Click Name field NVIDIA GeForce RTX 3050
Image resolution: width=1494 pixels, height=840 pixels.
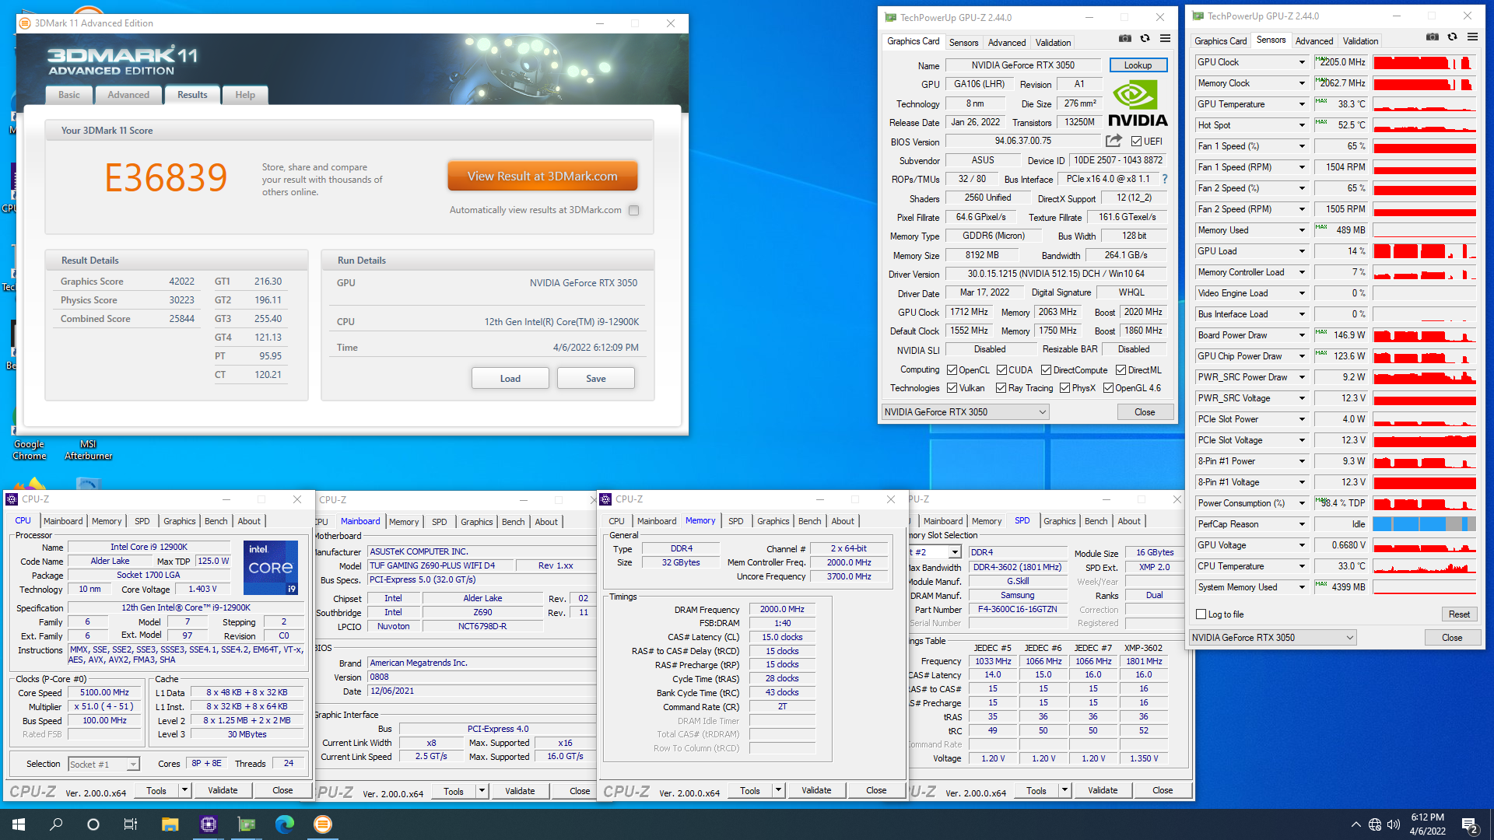pyautogui.click(x=1022, y=65)
